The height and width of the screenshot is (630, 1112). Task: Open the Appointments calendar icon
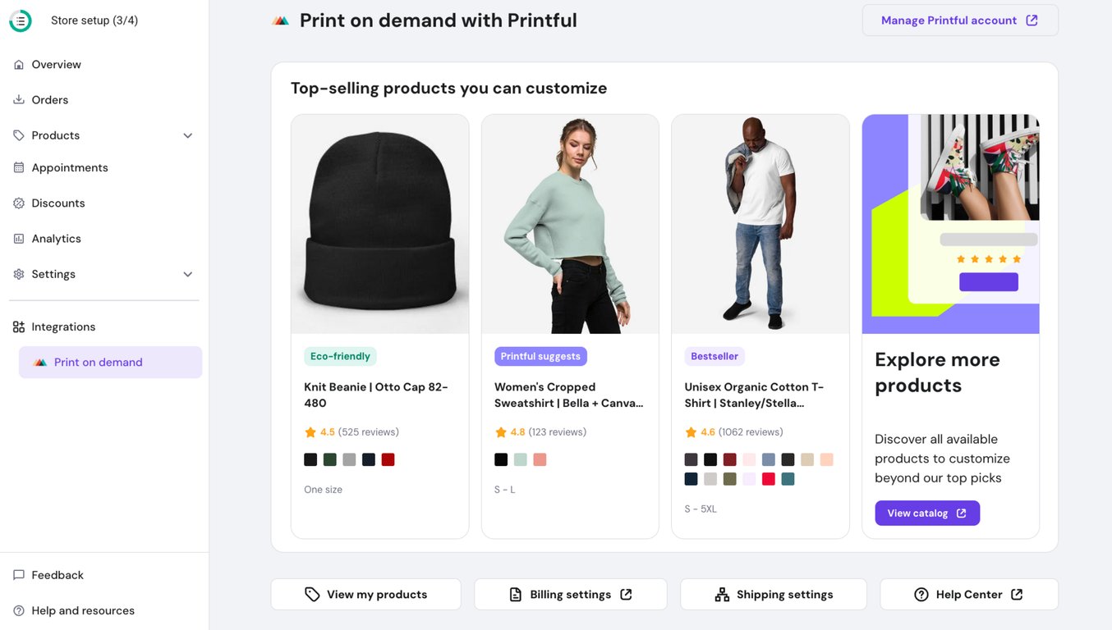pyautogui.click(x=18, y=167)
